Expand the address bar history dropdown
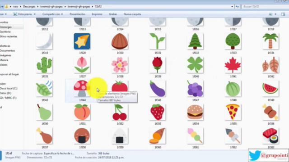 tap(232, 6)
